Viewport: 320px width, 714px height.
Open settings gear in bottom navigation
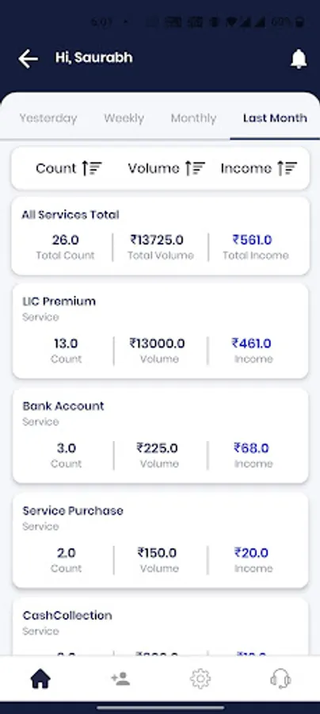200,679
